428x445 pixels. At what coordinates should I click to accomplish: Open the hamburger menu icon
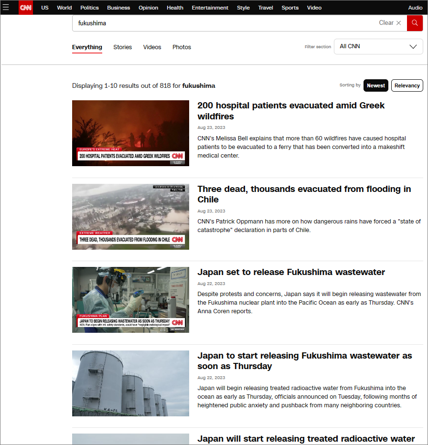[6, 7]
